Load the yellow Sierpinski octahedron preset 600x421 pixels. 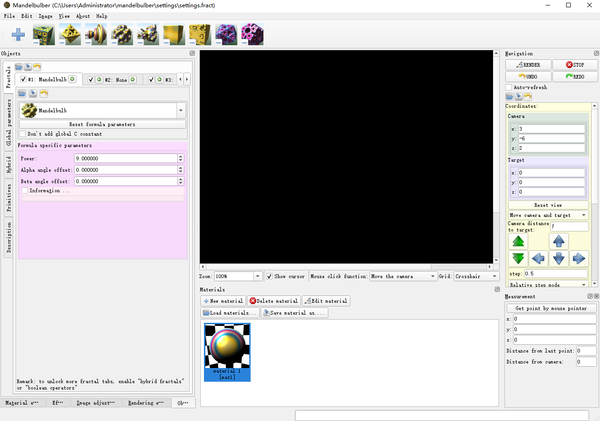(70, 34)
